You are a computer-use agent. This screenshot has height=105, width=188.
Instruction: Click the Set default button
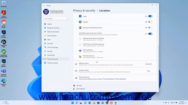149,64
